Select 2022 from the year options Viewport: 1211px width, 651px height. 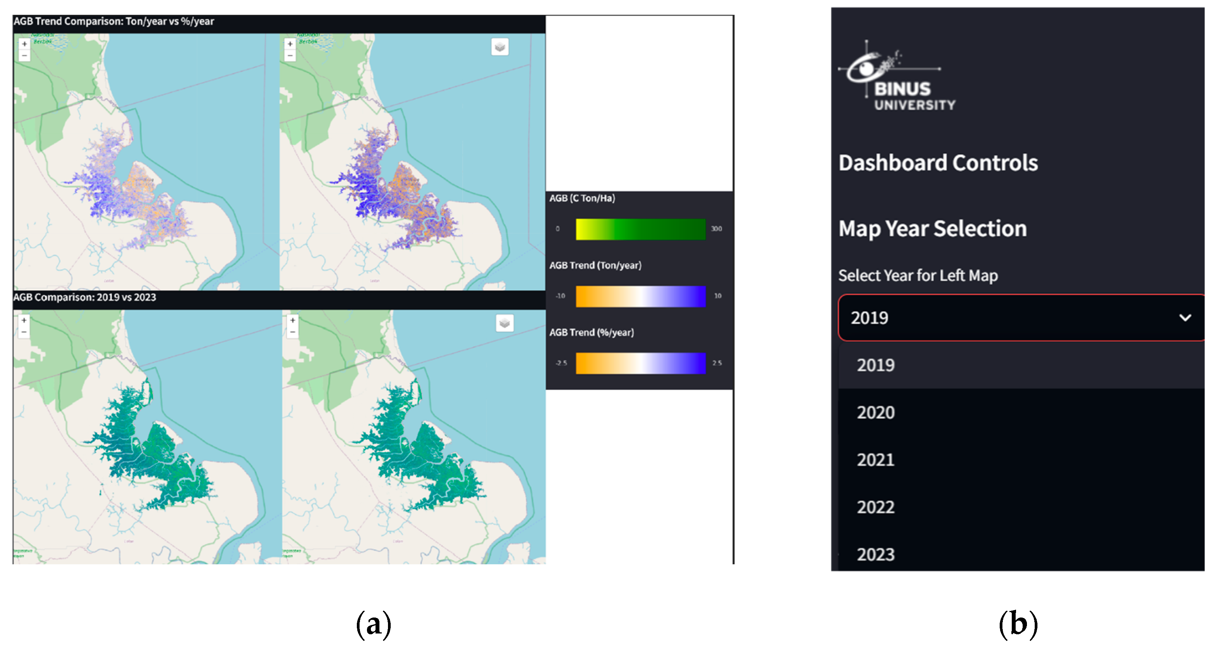click(x=876, y=508)
